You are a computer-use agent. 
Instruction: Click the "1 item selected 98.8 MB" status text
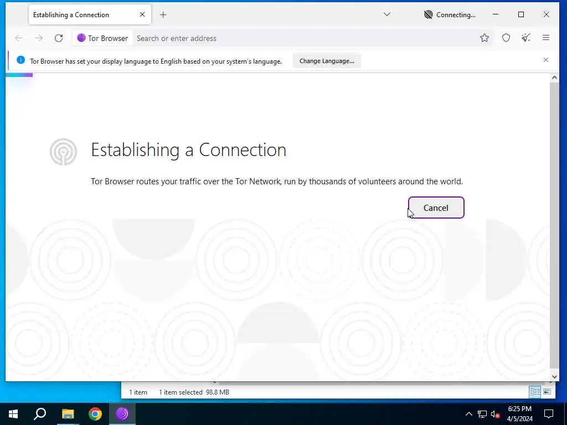coord(194,392)
